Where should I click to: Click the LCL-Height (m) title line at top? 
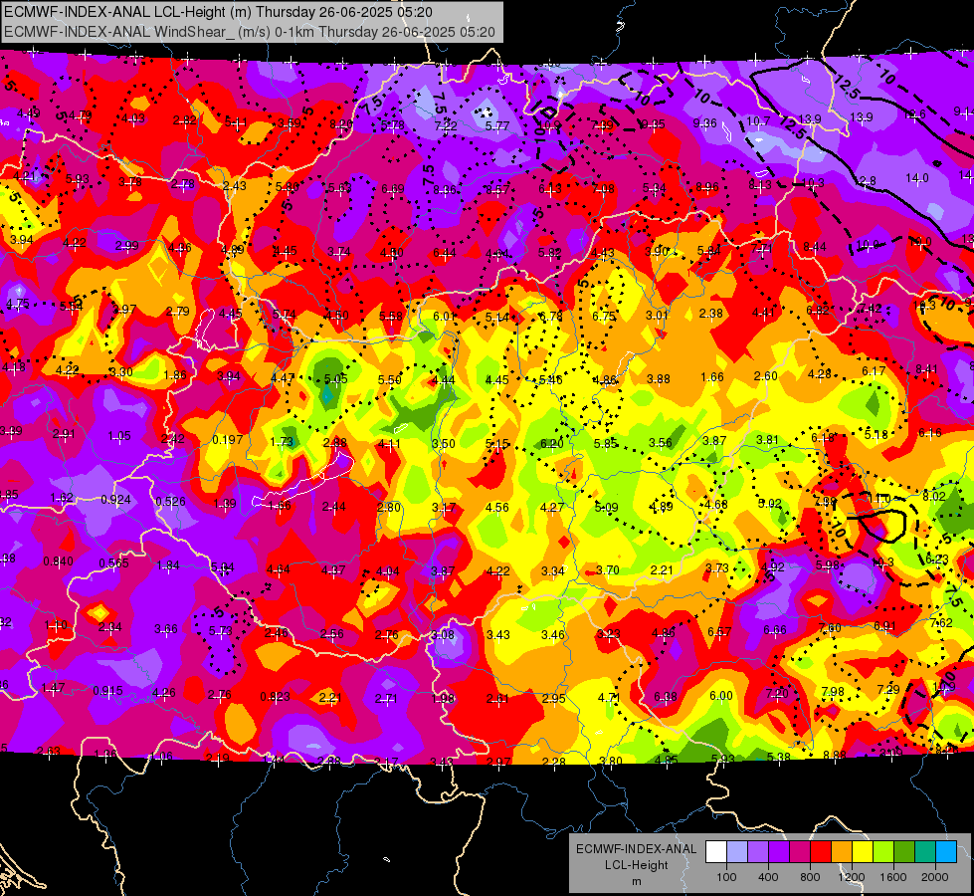click(218, 12)
